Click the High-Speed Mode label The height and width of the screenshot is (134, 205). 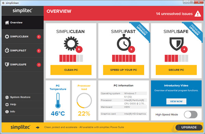(x=167, y=115)
